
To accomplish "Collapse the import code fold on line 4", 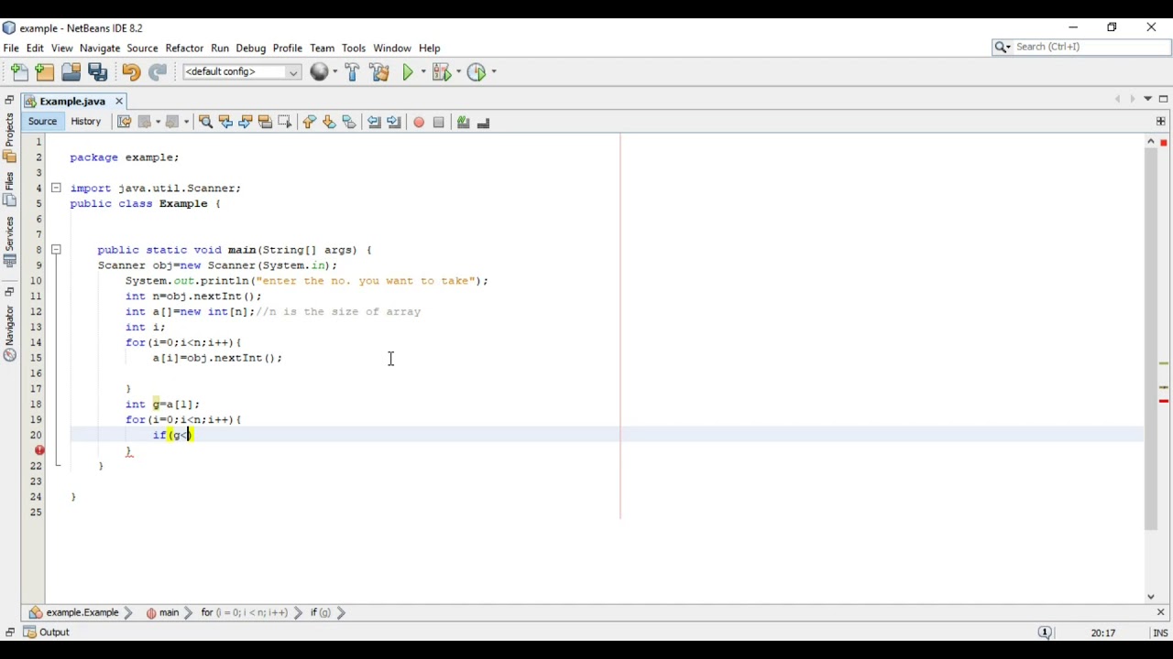I will click(56, 188).
